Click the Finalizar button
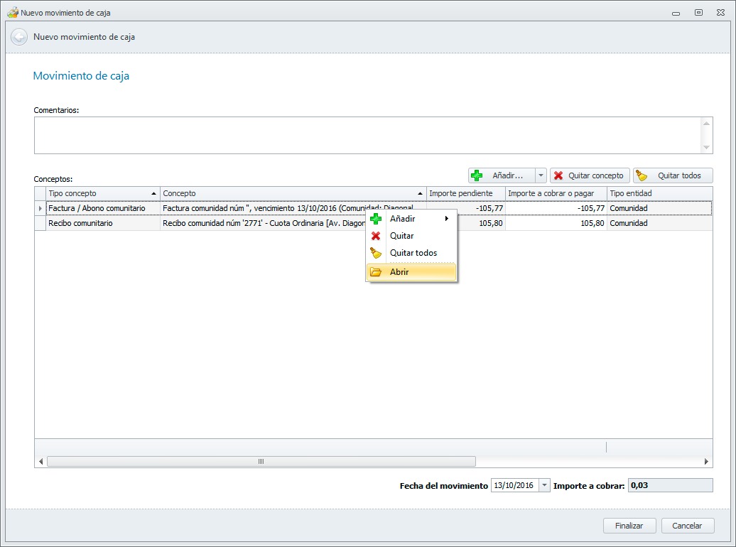Viewport: 736px width, 547px height. 629,526
